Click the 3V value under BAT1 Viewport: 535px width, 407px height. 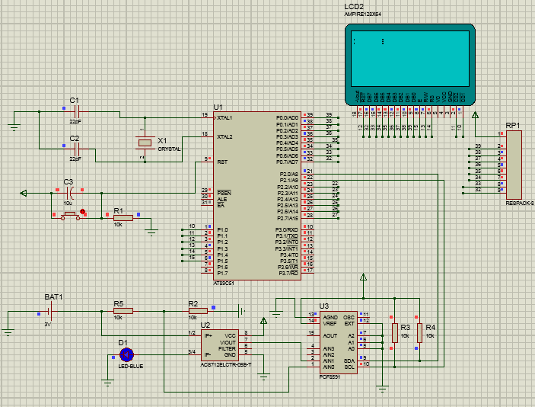pyautogui.click(x=48, y=324)
